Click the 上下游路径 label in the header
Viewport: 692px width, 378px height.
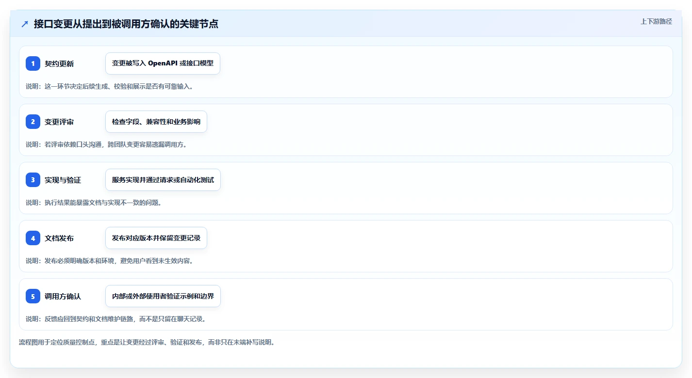pyautogui.click(x=656, y=21)
